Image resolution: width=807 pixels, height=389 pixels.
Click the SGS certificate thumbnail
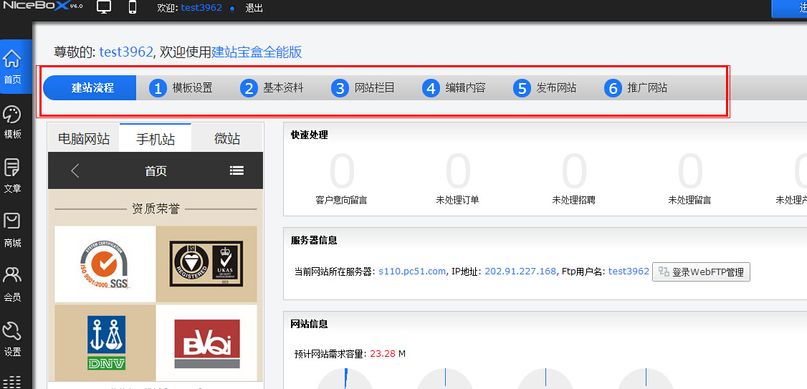105,264
